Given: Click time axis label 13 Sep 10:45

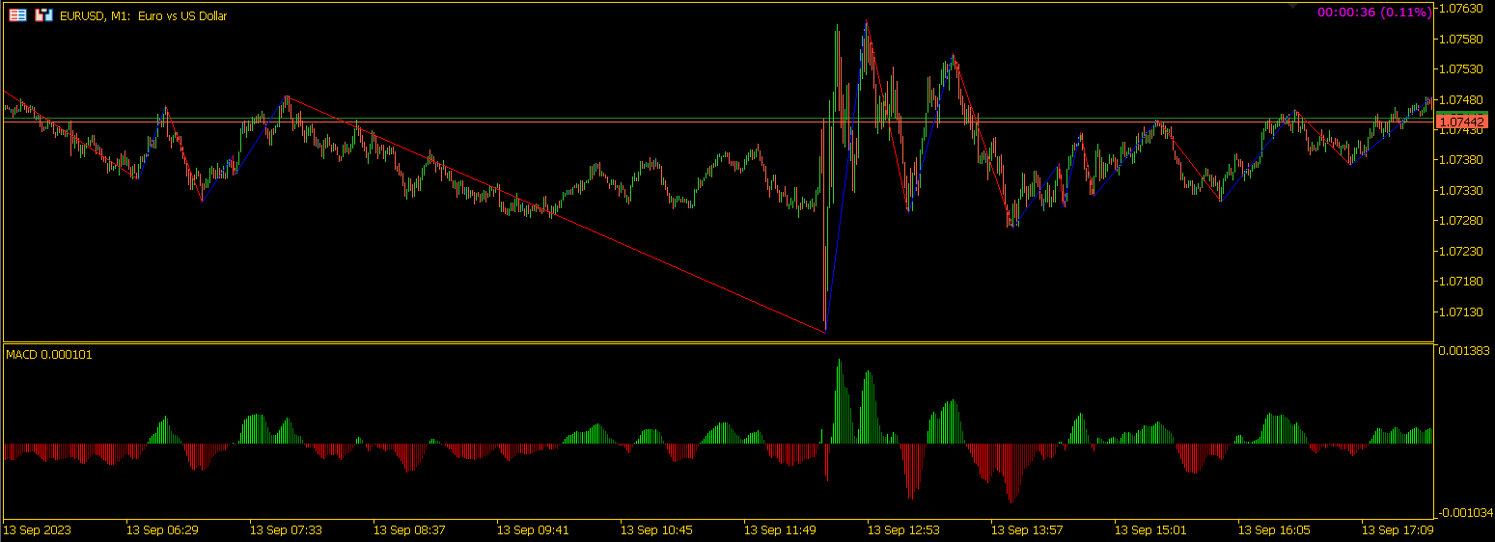Looking at the screenshot, I should coord(656,529).
